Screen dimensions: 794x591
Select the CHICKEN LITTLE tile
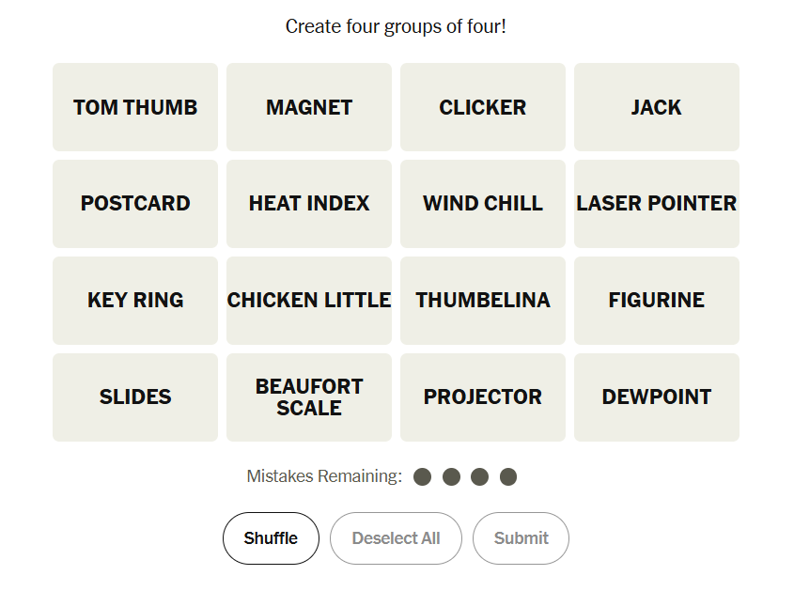click(309, 301)
